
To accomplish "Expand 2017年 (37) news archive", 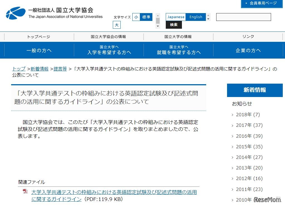I will pos(249,125).
